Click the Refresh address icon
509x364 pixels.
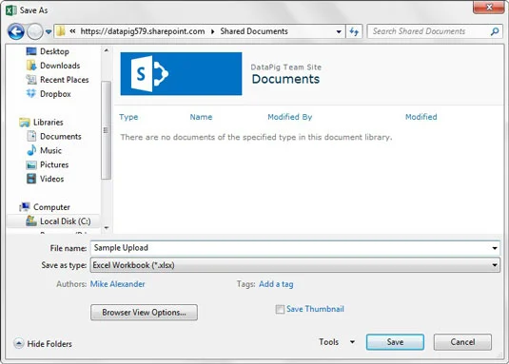pos(354,31)
